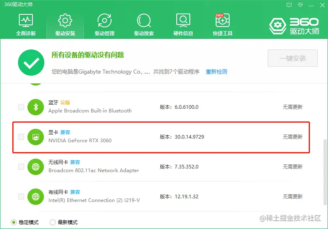This screenshot has height=229, width=328.
Task: Select the 驱动安装 gear icon
Action: tap(65, 20)
